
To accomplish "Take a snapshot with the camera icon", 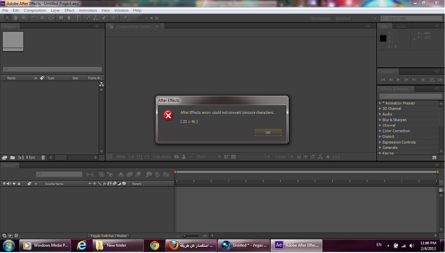I will pyautogui.click(x=177, y=157).
